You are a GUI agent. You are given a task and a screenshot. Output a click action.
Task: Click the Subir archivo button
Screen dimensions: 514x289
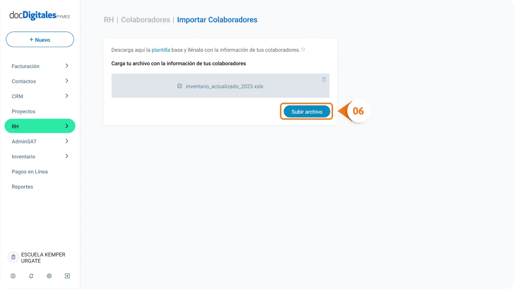click(307, 112)
